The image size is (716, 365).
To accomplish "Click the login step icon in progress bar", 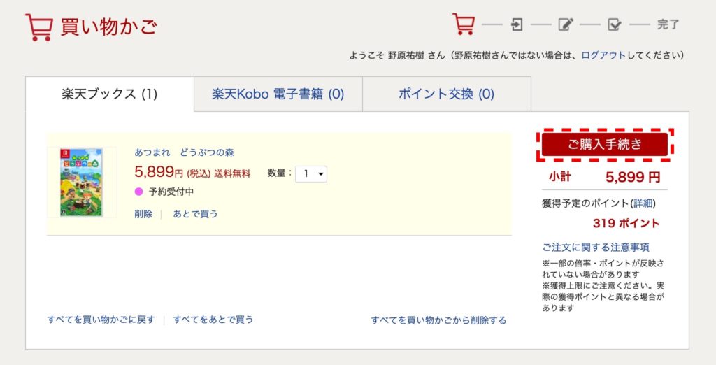I will [x=517, y=25].
